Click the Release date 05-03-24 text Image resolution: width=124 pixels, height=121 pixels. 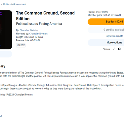pyautogui.click(x=28, y=40)
